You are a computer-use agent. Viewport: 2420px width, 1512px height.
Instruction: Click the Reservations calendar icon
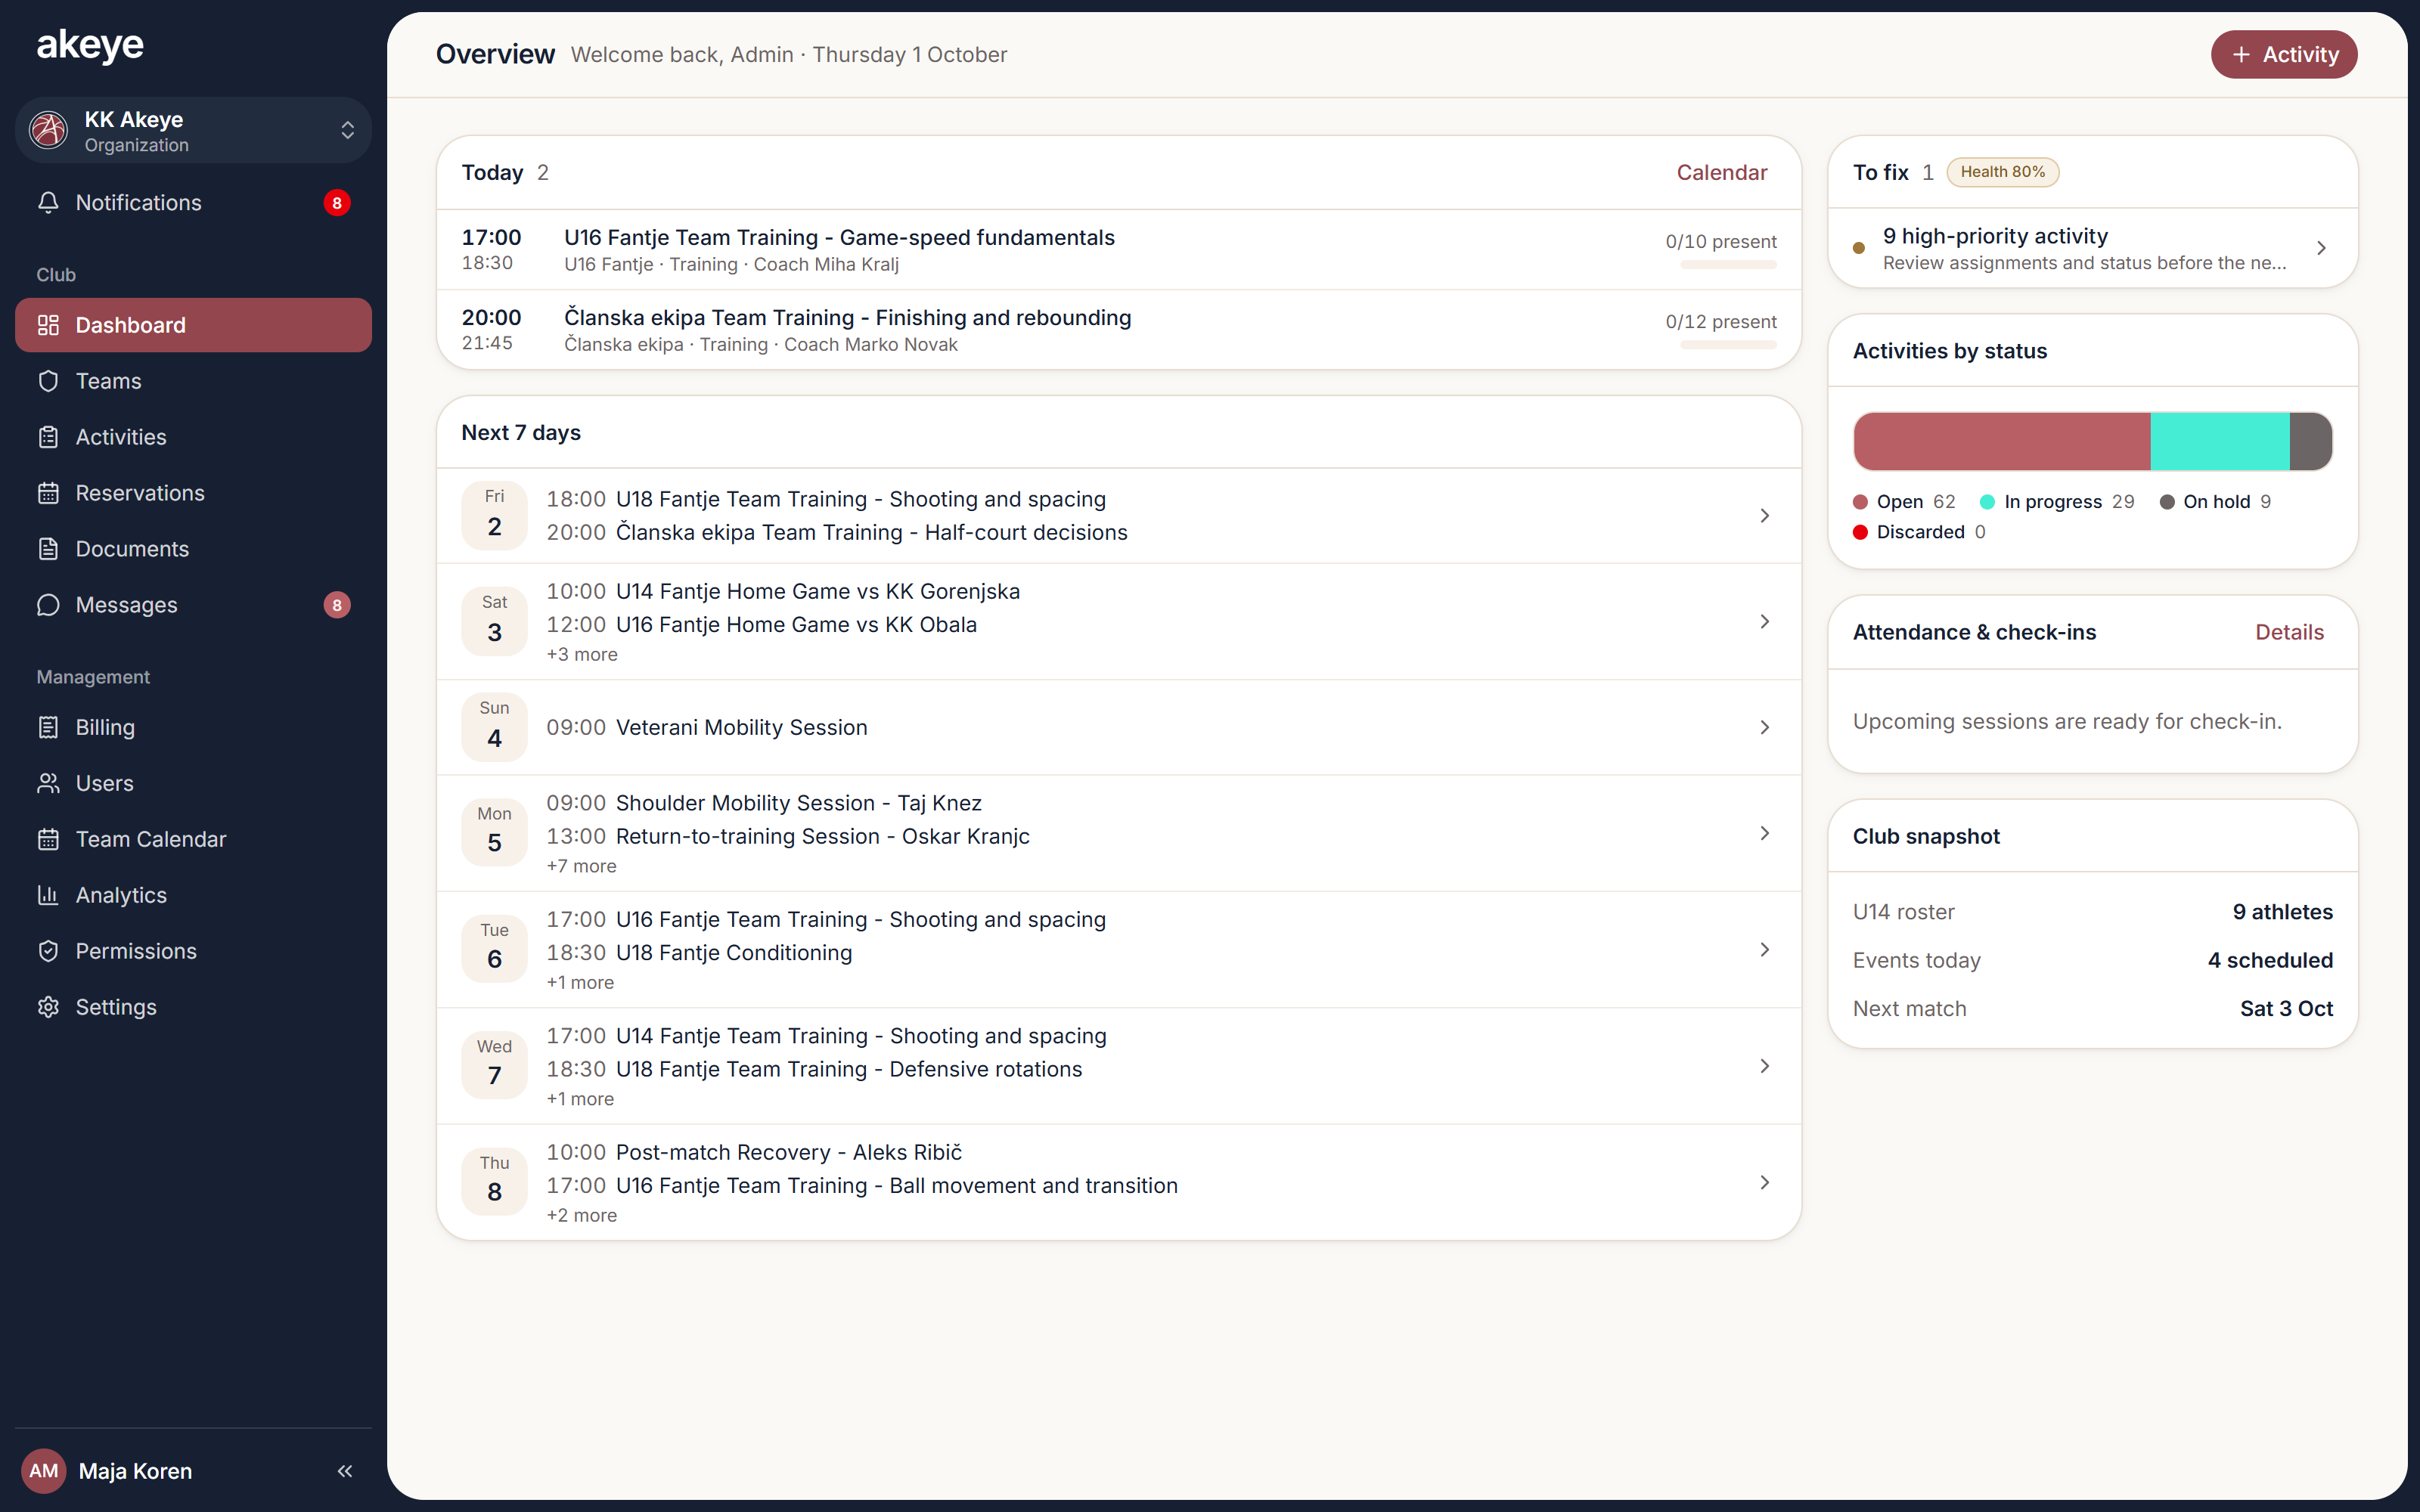[48, 493]
